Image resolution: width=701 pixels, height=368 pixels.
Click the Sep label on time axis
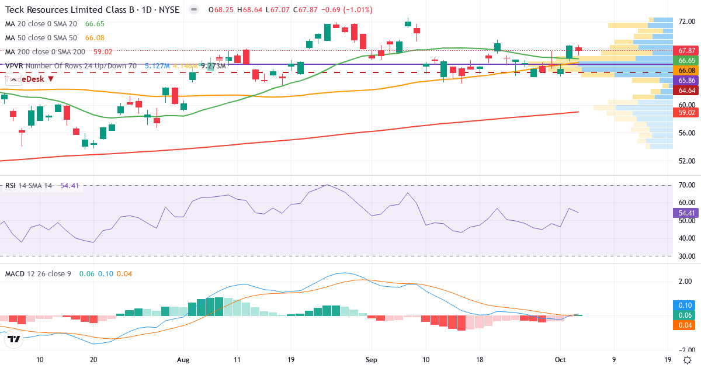[x=371, y=360]
